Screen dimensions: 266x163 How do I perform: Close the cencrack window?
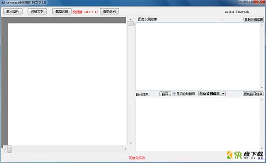(x=259, y=1)
